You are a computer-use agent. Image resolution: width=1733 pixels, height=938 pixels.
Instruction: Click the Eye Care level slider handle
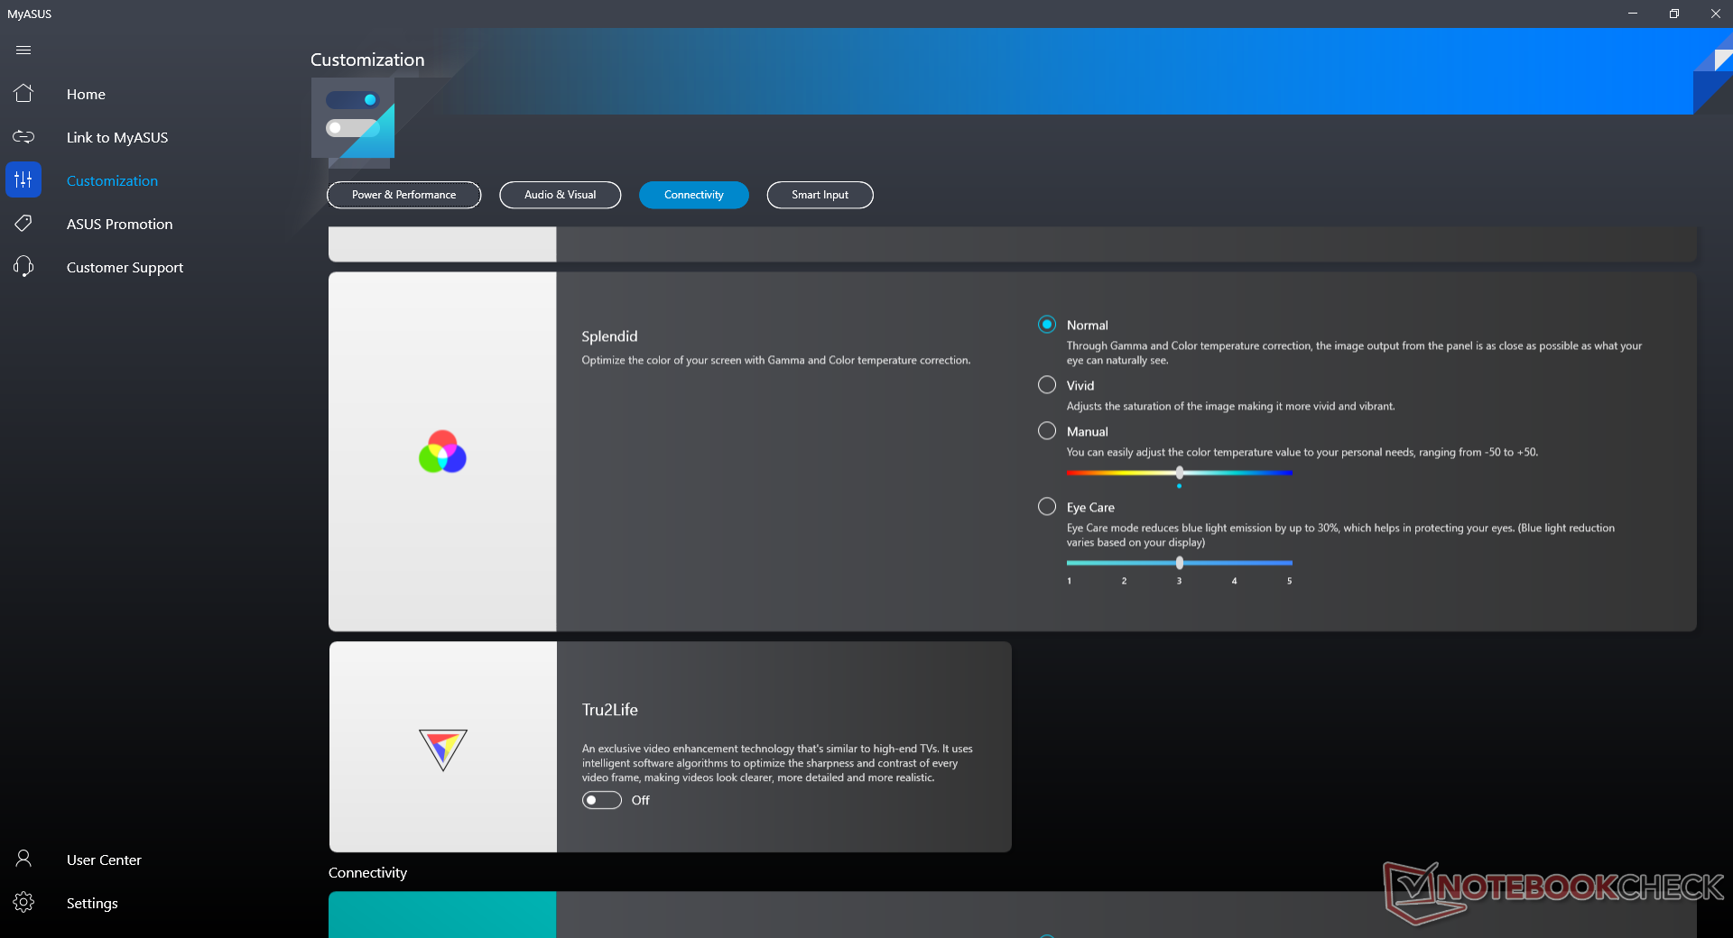point(1180,563)
